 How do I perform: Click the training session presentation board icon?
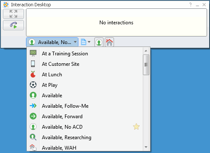pos(33,53)
